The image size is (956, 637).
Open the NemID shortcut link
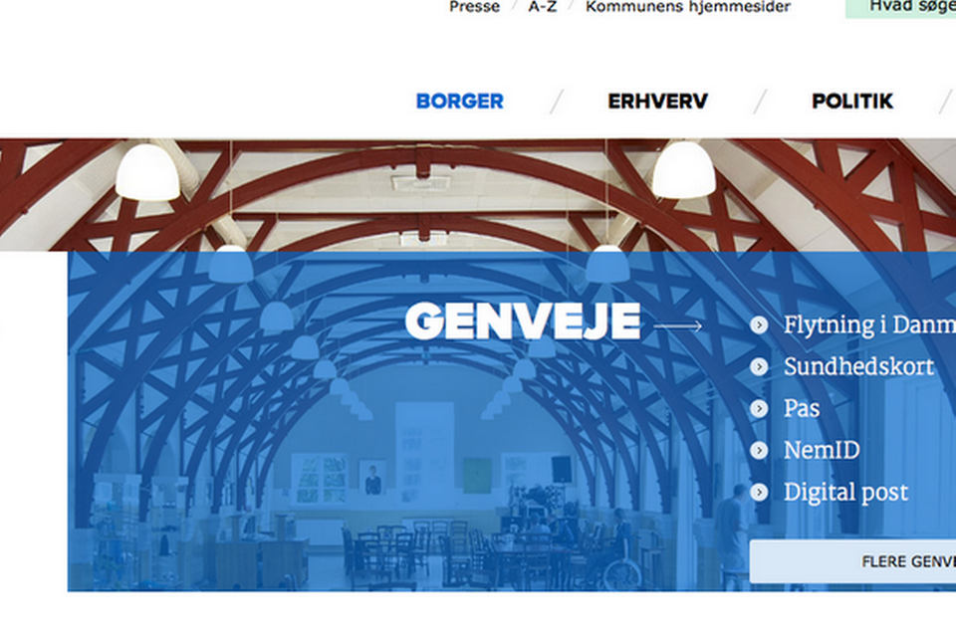pyautogui.click(x=822, y=451)
